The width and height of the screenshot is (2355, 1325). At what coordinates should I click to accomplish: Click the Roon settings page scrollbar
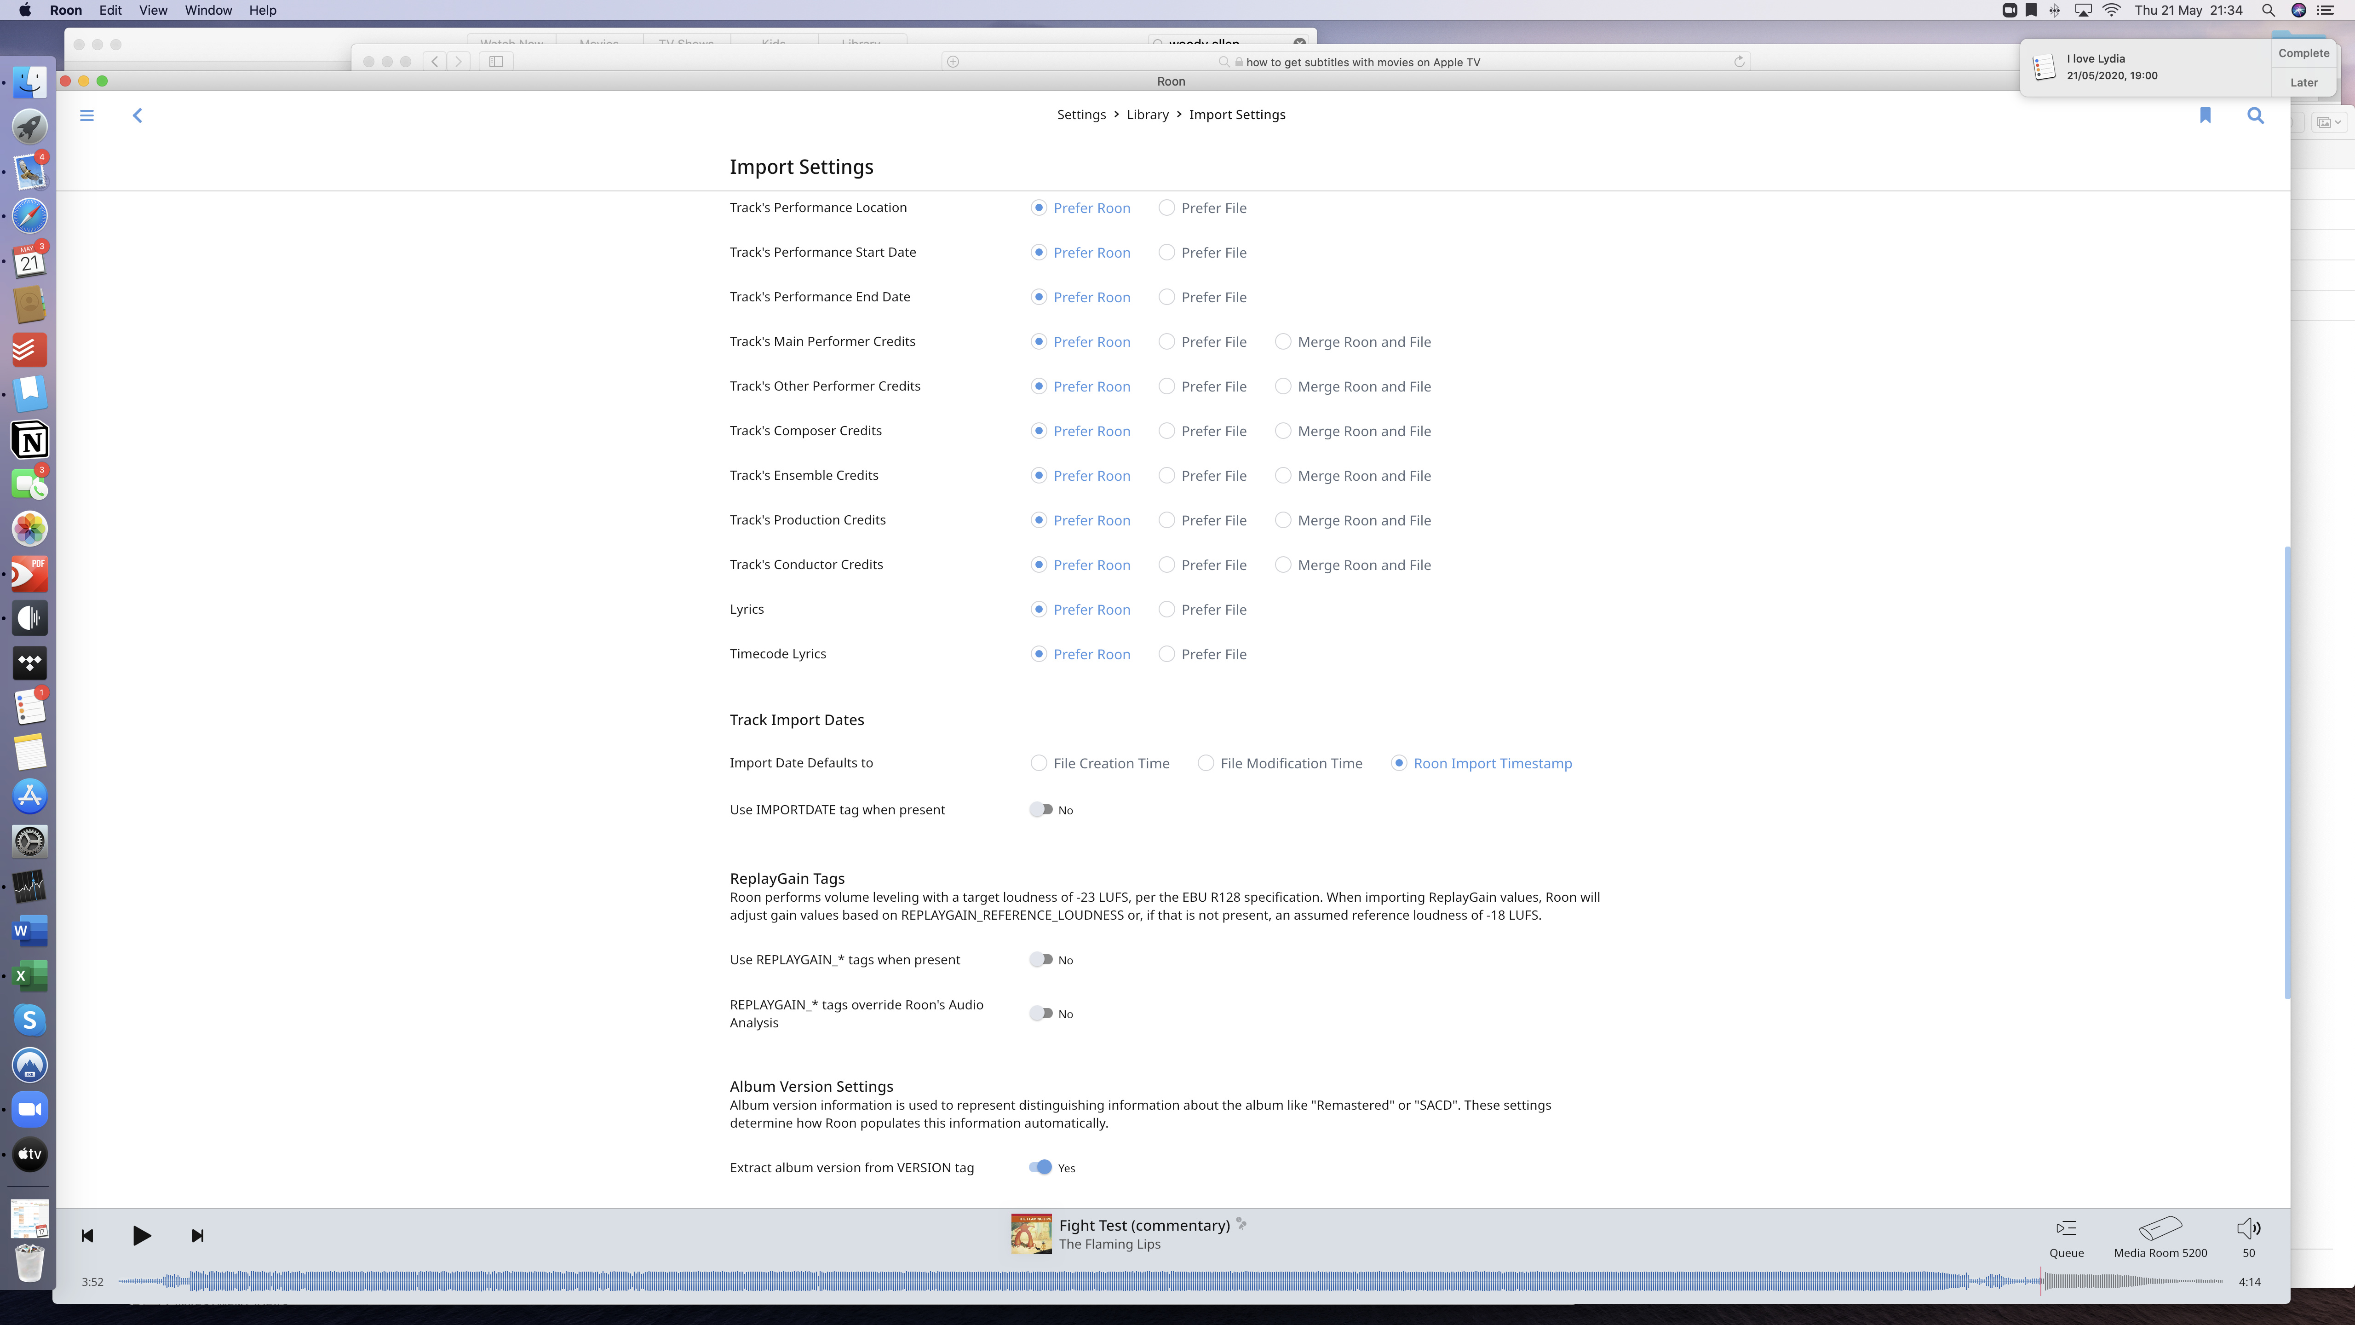pyautogui.click(x=2286, y=773)
